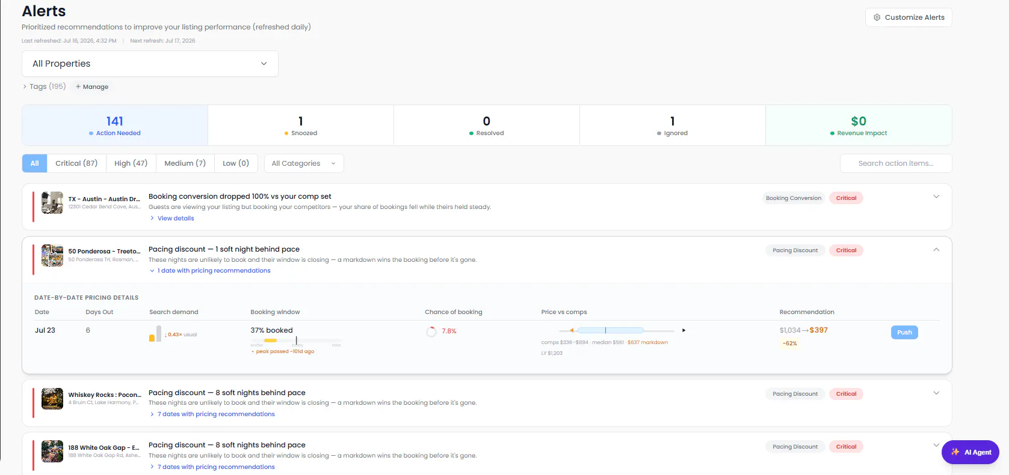The height and width of the screenshot is (475, 1009).
Task: Open the 50 Ponderosa property thumbnail
Action: (52, 256)
